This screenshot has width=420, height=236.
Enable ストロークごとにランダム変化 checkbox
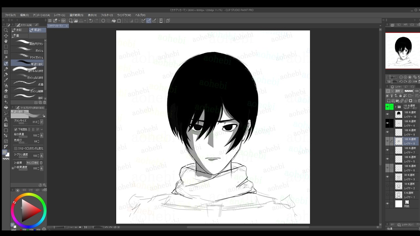coord(15,148)
